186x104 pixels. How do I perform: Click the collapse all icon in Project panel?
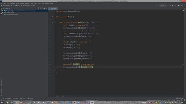41,8
